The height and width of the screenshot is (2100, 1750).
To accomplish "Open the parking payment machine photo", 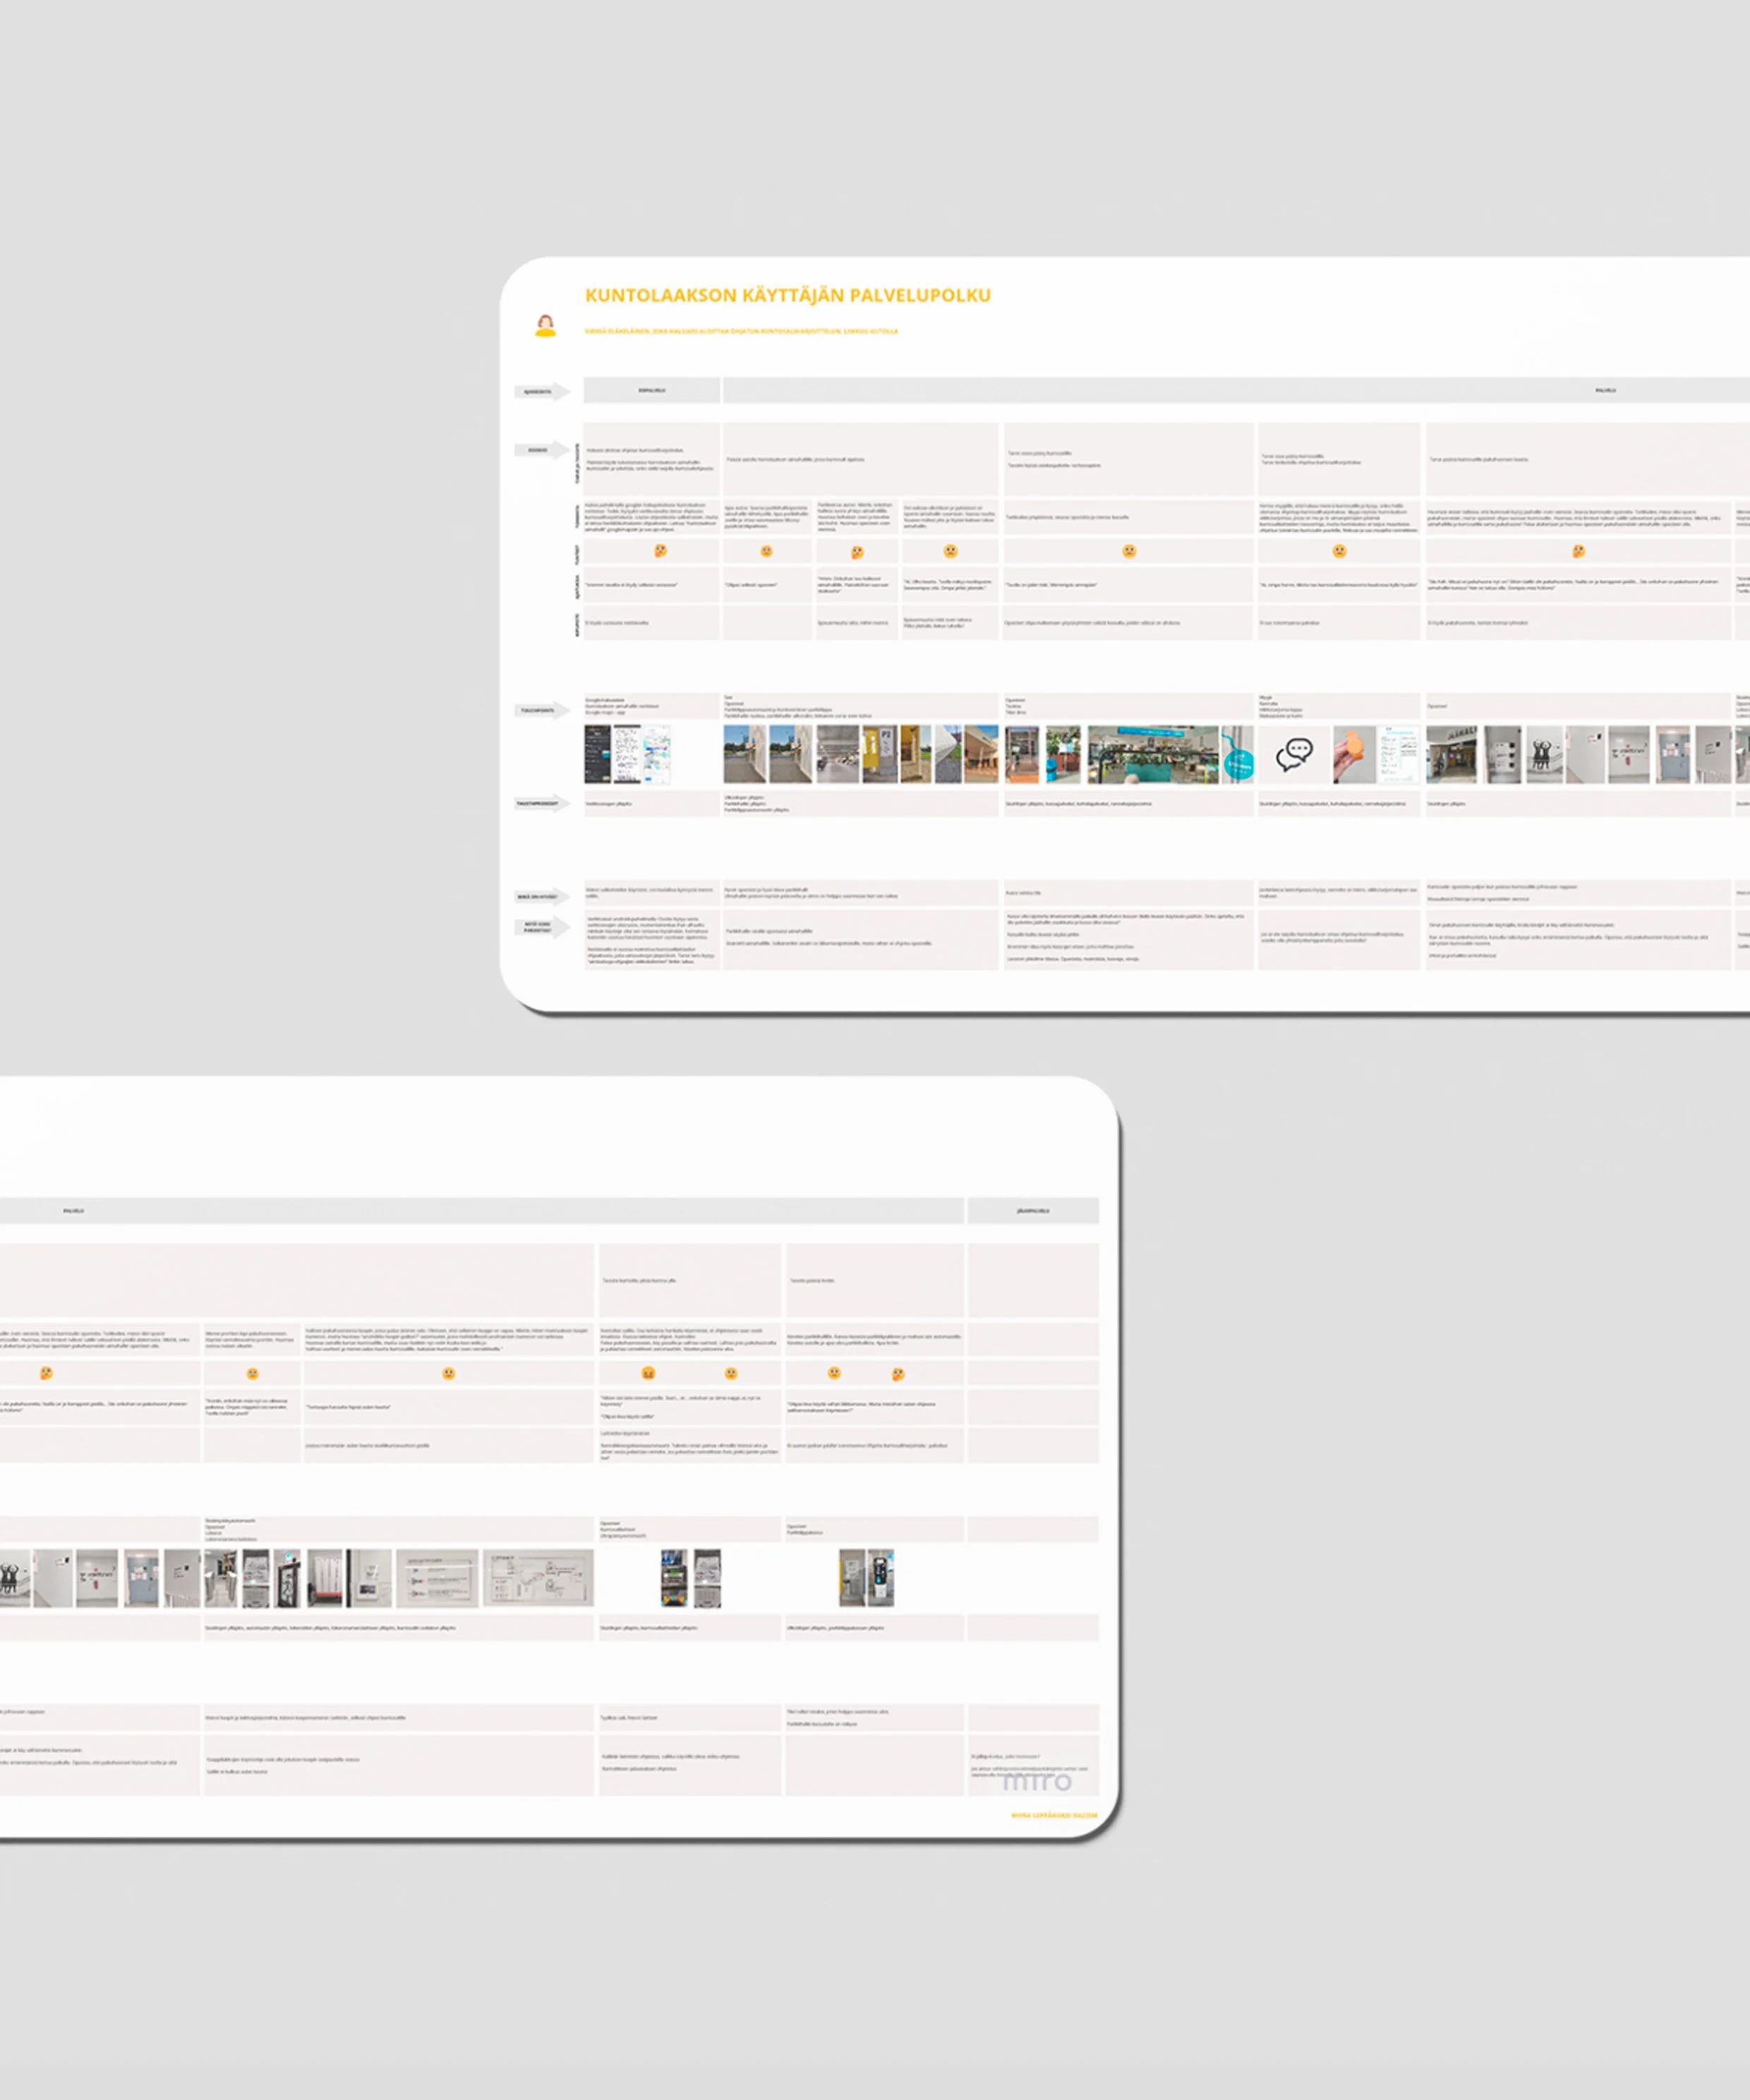I will 881,1578.
